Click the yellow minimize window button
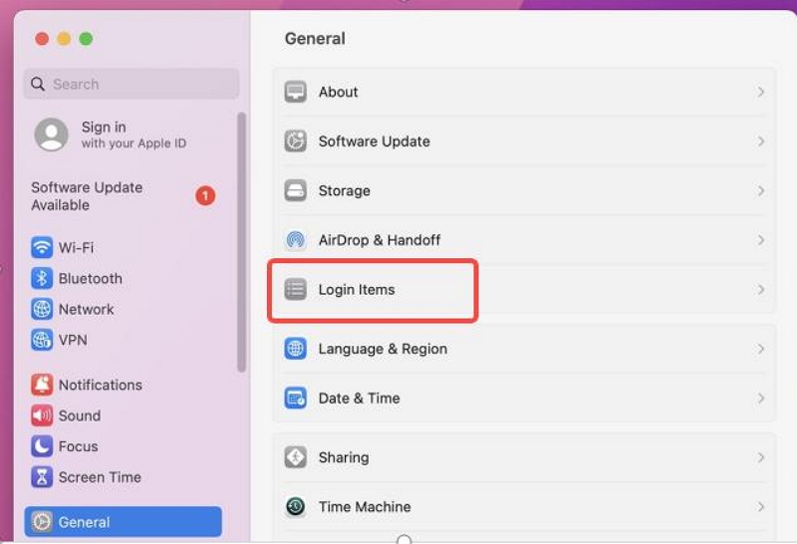797x544 pixels. [64, 39]
